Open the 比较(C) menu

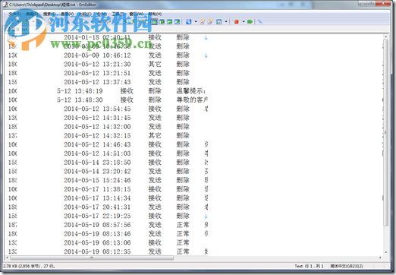tap(85, 14)
